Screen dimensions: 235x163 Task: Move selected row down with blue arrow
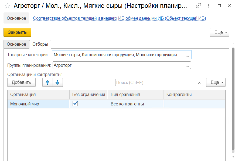point(57,82)
